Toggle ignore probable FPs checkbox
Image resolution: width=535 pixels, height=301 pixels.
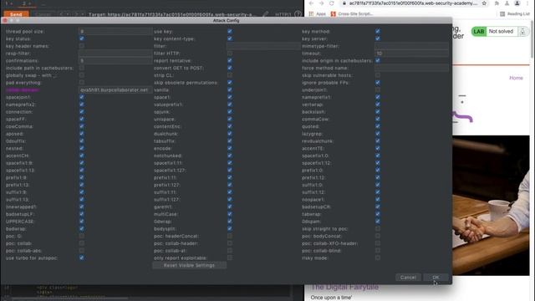pyautogui.click(x=378, y=83)
